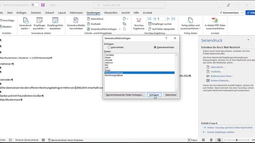Screen dimensions: 255x143
Task: Click Deutsch (Deutschland) language status
Action: click(27, 140)
